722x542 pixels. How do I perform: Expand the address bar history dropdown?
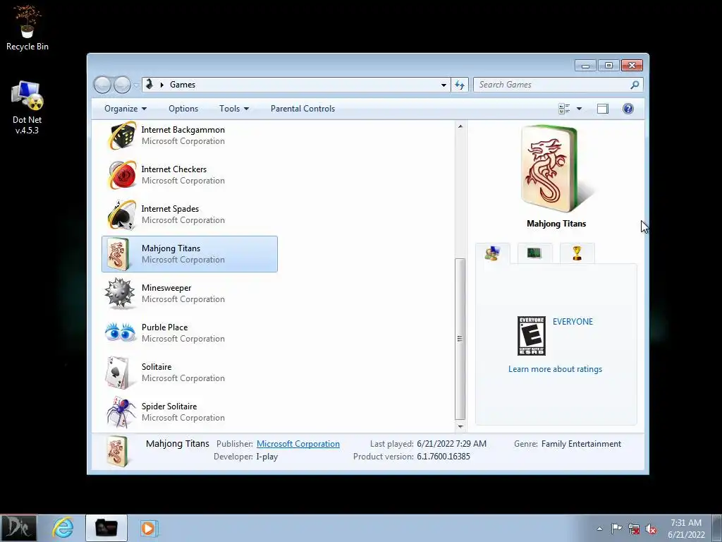pyautogui.click(x=443, y=85)
